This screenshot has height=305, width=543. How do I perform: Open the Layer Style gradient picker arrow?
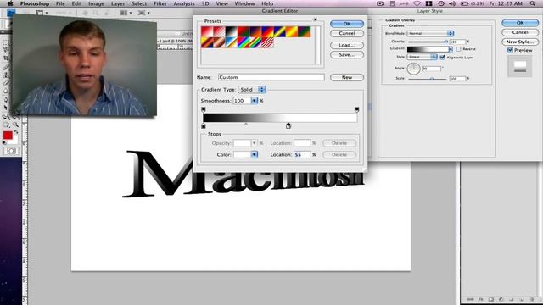coord(451,49)
